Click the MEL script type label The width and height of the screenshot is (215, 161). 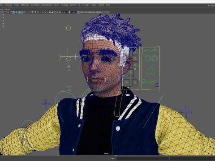click(x=113, y=158)
